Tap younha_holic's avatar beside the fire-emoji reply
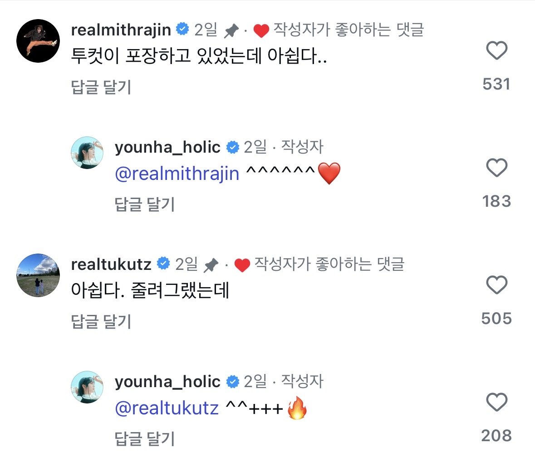 pos(87,387)
